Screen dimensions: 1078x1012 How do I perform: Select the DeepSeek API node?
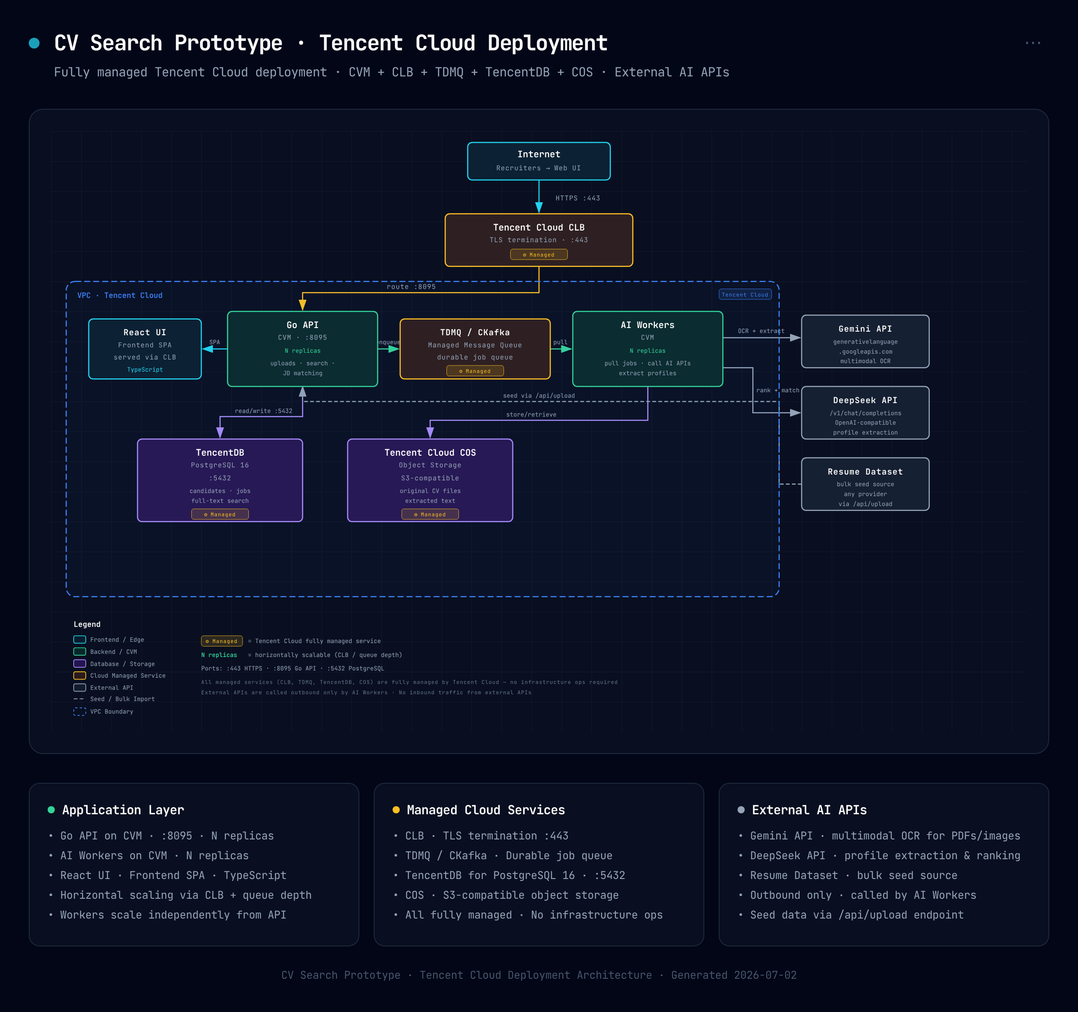pyautogui.click(x=865, y=413)
